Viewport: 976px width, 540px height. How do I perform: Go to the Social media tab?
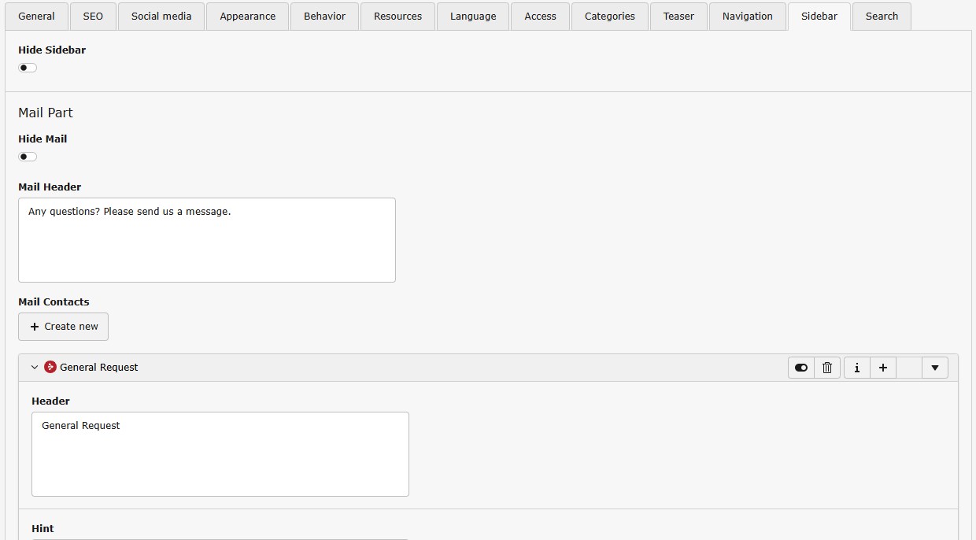click(161, 16)
